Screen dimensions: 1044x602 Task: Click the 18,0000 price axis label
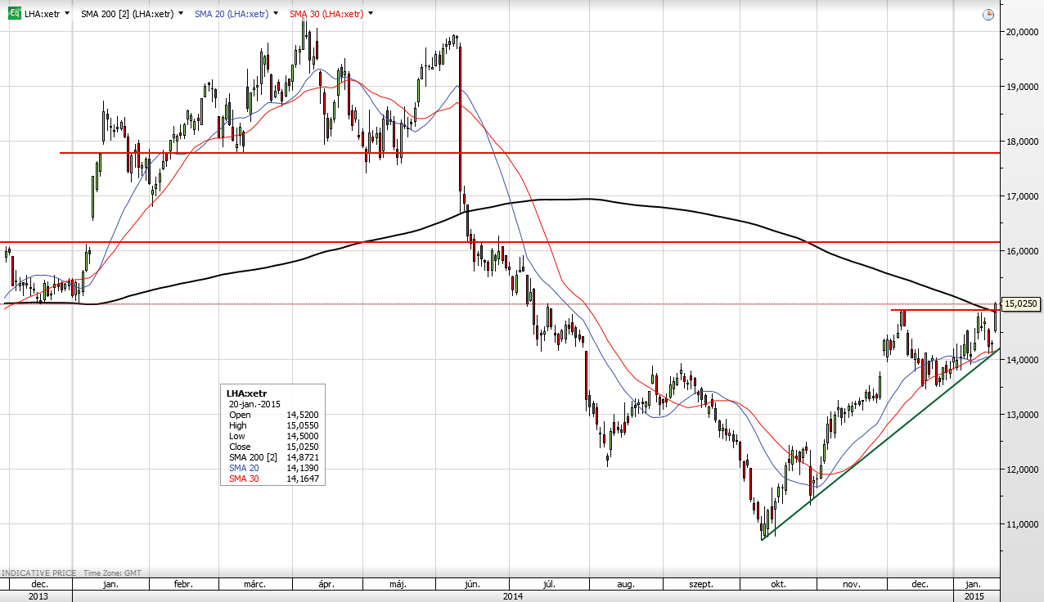(1024, 142)
